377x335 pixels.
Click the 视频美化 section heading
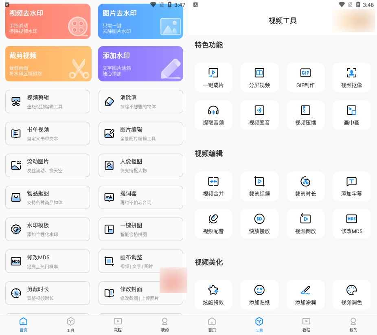click(x=209, y=262)
